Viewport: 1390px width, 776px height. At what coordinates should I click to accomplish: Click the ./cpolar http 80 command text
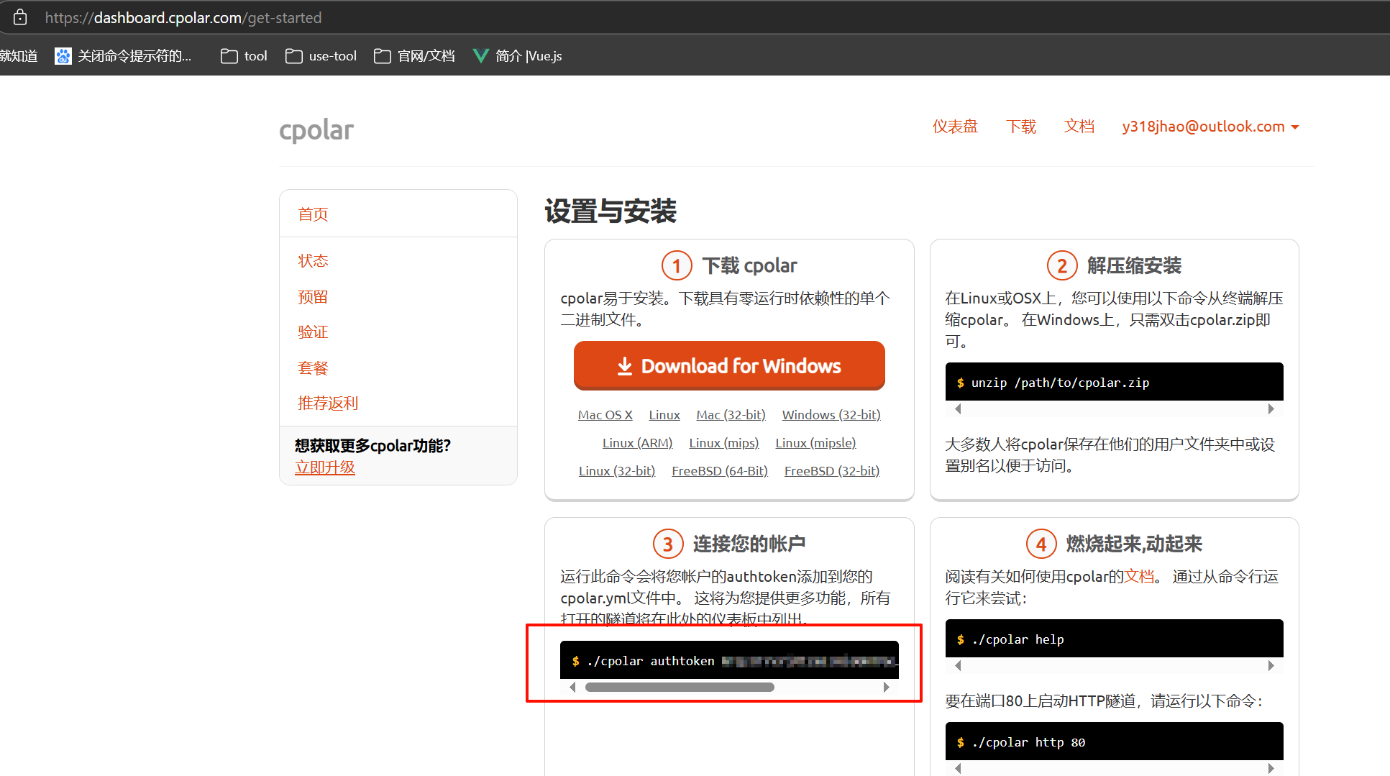point(1028,742)
